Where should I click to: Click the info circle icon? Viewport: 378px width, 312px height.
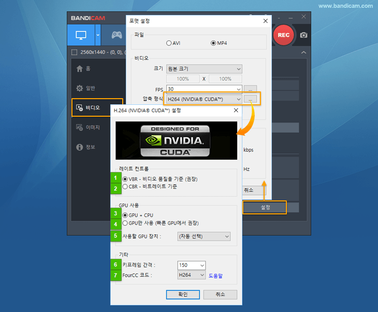pyautogui.click(x=79, y=147)
